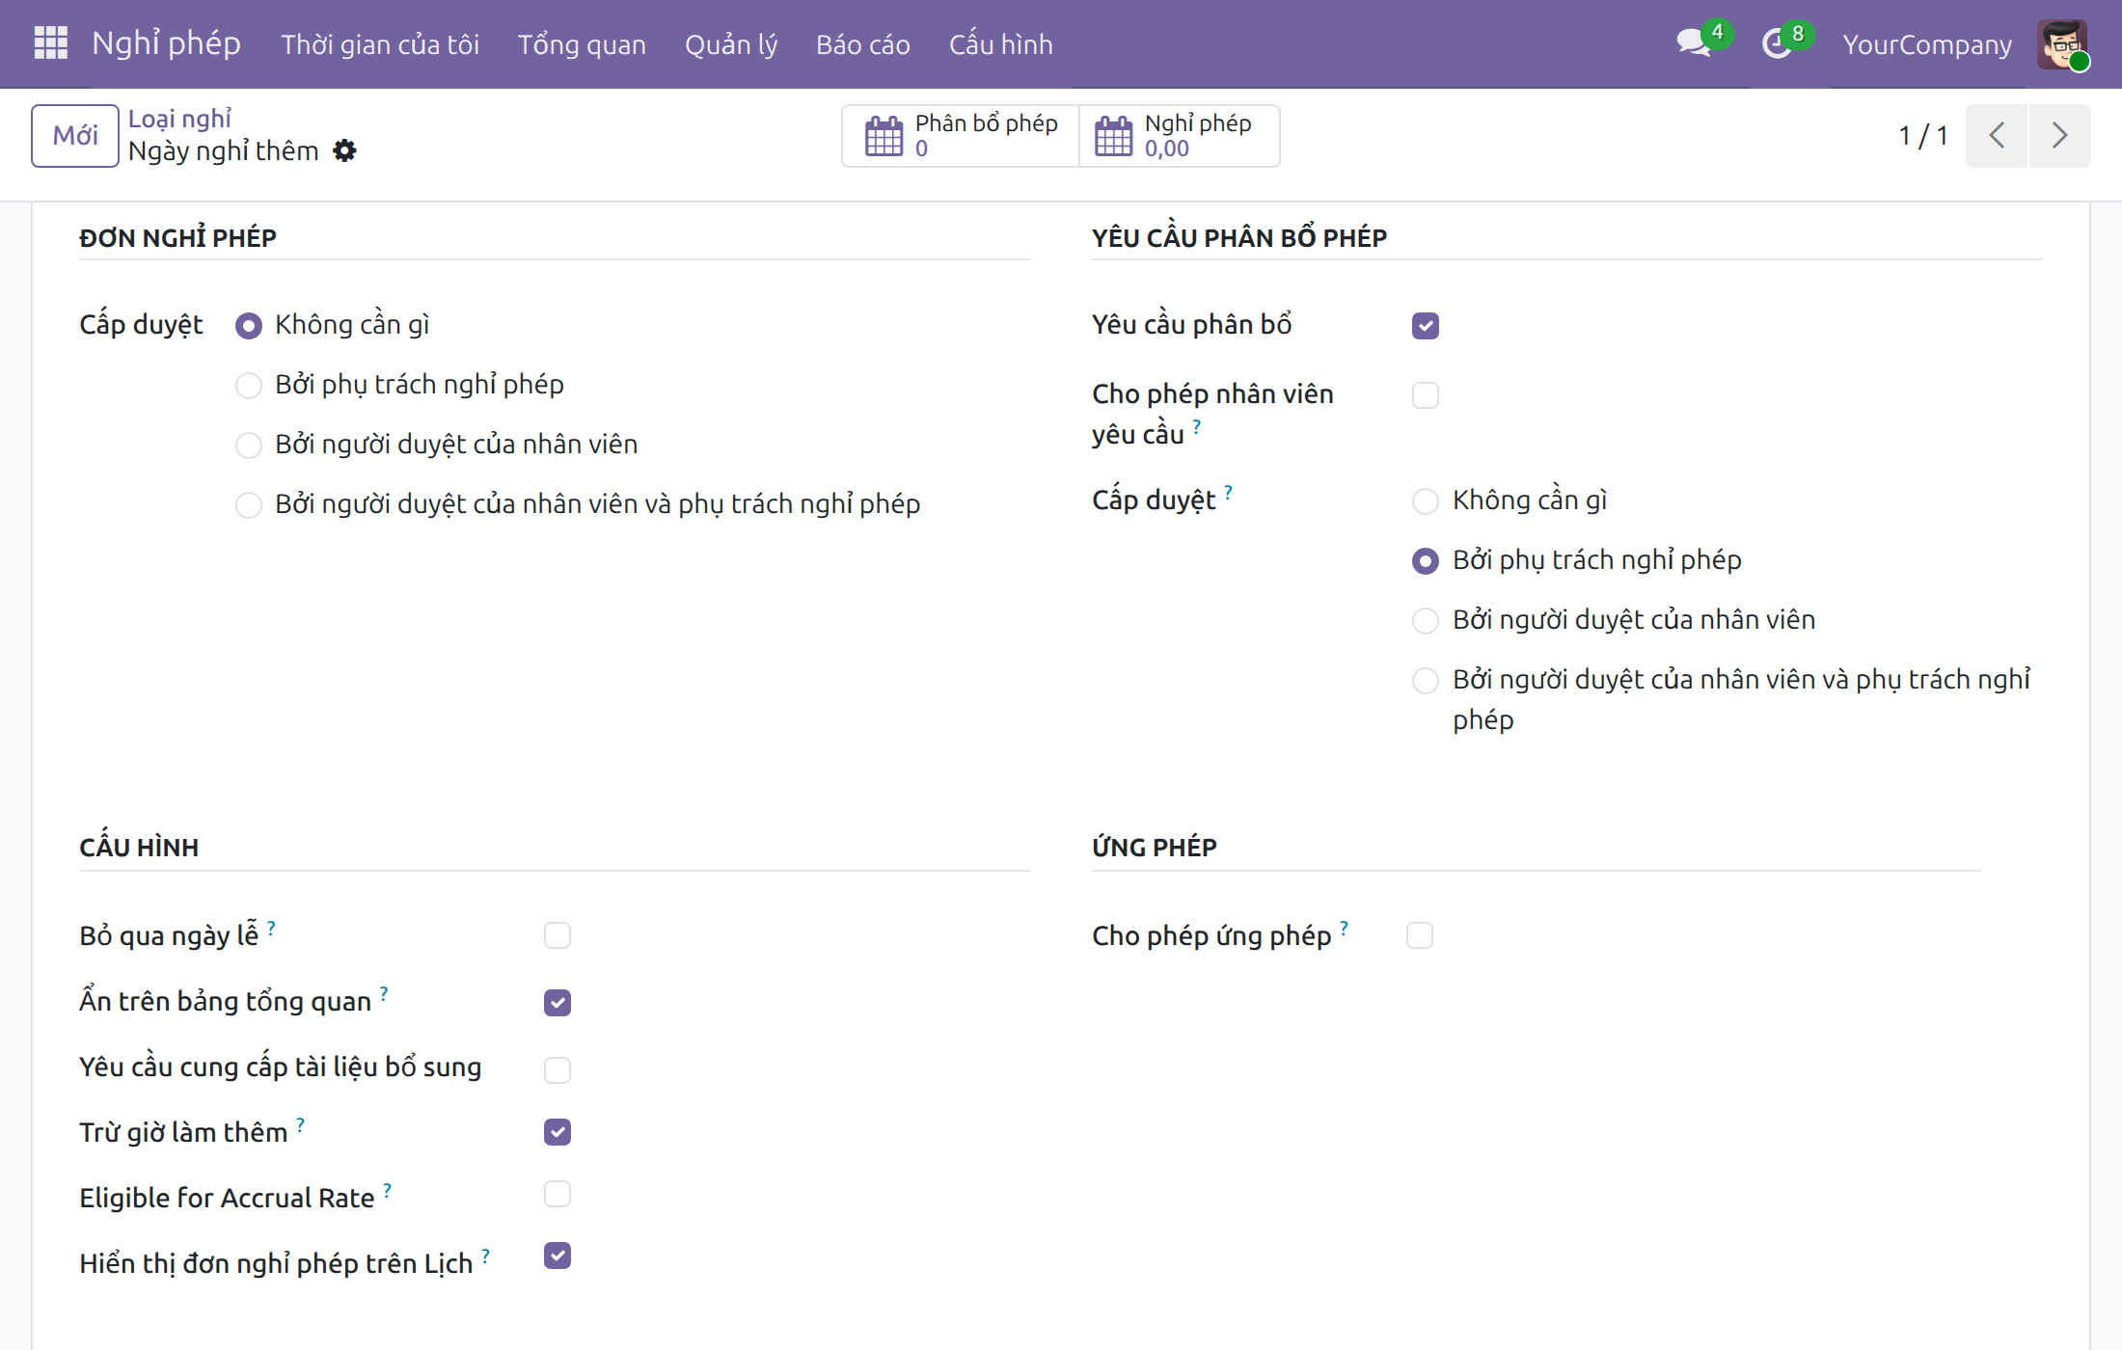Open the activities clock icon

(1776, 43)
